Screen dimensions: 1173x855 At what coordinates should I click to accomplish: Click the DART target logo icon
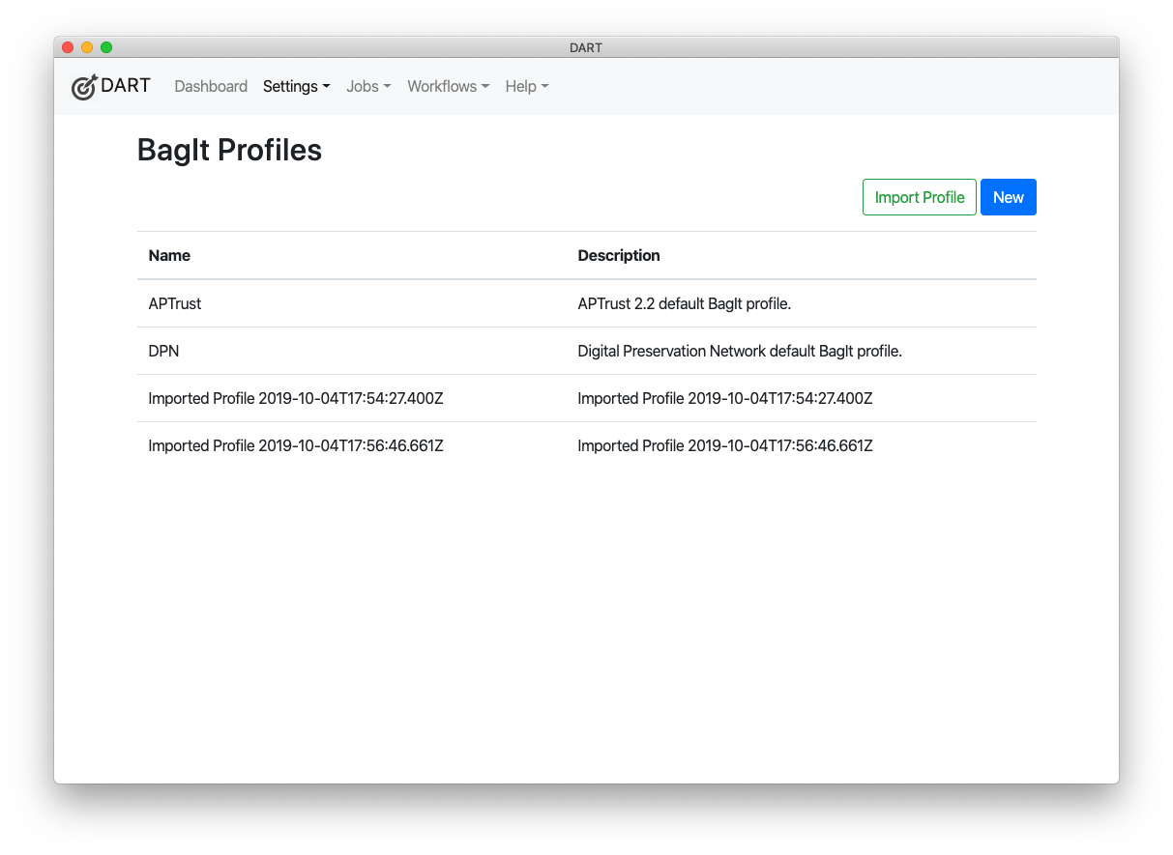pos(83,86)
